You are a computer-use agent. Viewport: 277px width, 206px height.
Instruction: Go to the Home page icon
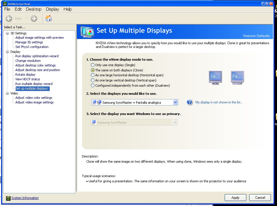[49, 18]
